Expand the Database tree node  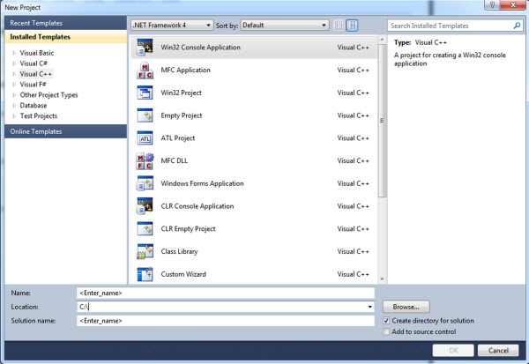(14, 106)
